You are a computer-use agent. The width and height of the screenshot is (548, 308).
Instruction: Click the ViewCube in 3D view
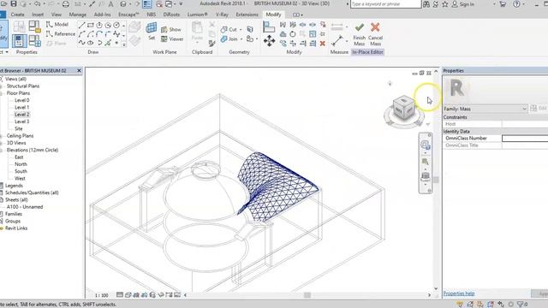[403, 108]
